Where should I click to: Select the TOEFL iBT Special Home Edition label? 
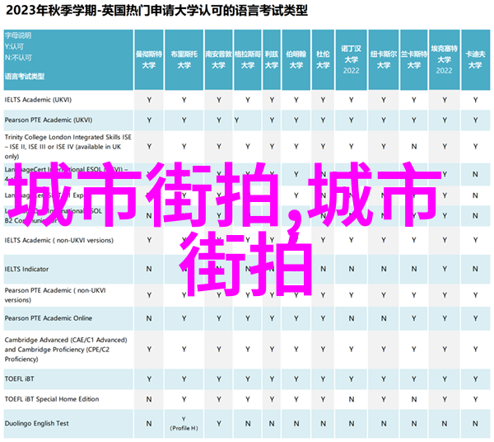click(52, 399)
